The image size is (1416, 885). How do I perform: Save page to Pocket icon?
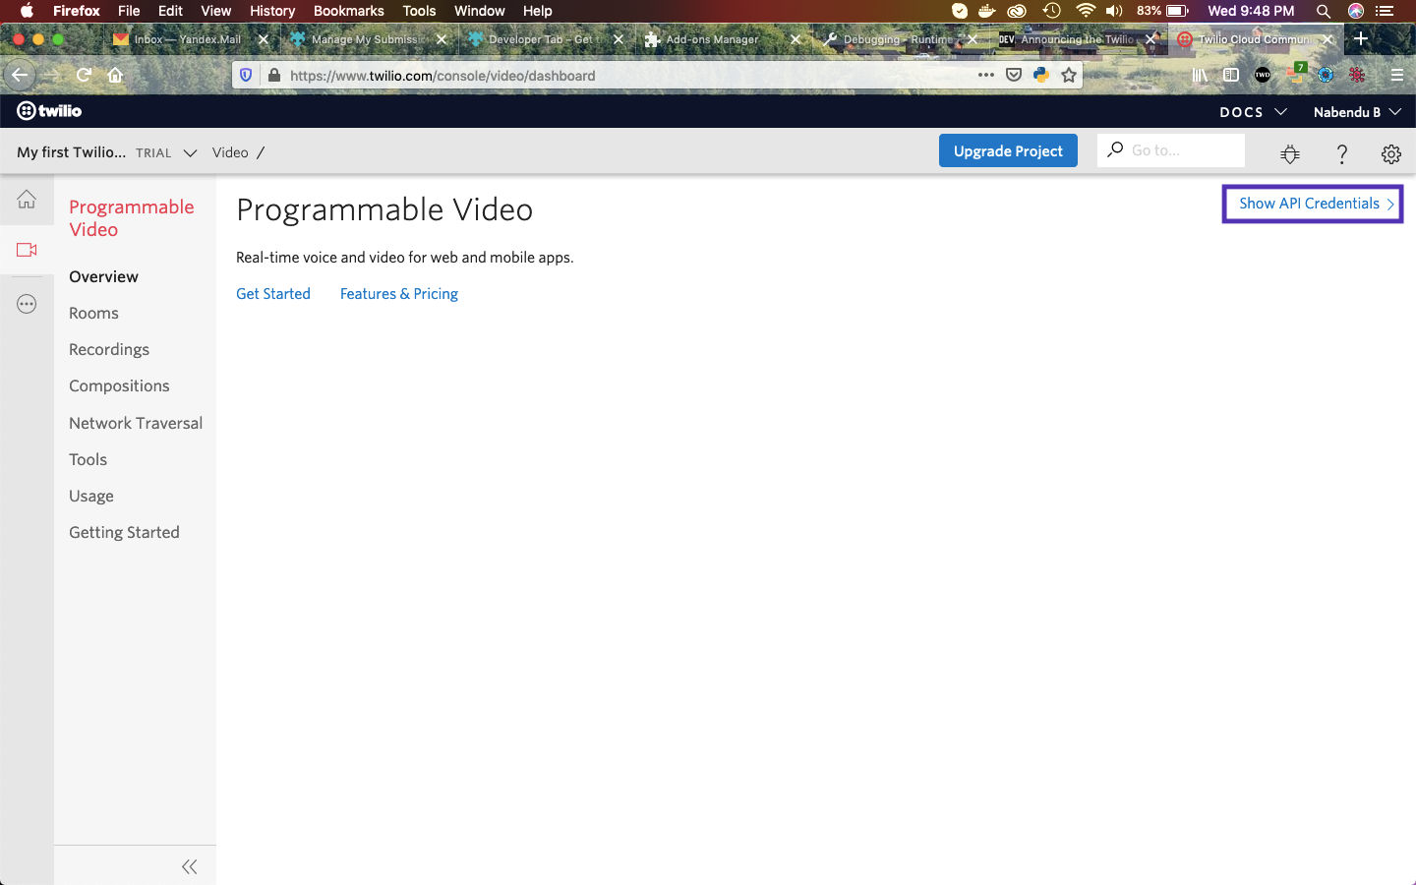(x=1014, y=75)
